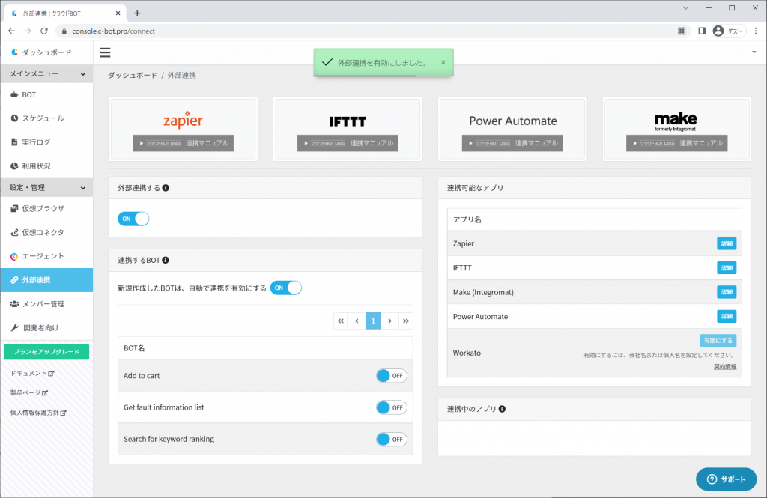Screen dimensions: 767x498
Task: Open 利用状況 in the sidebar
Action: click(46, 166)
